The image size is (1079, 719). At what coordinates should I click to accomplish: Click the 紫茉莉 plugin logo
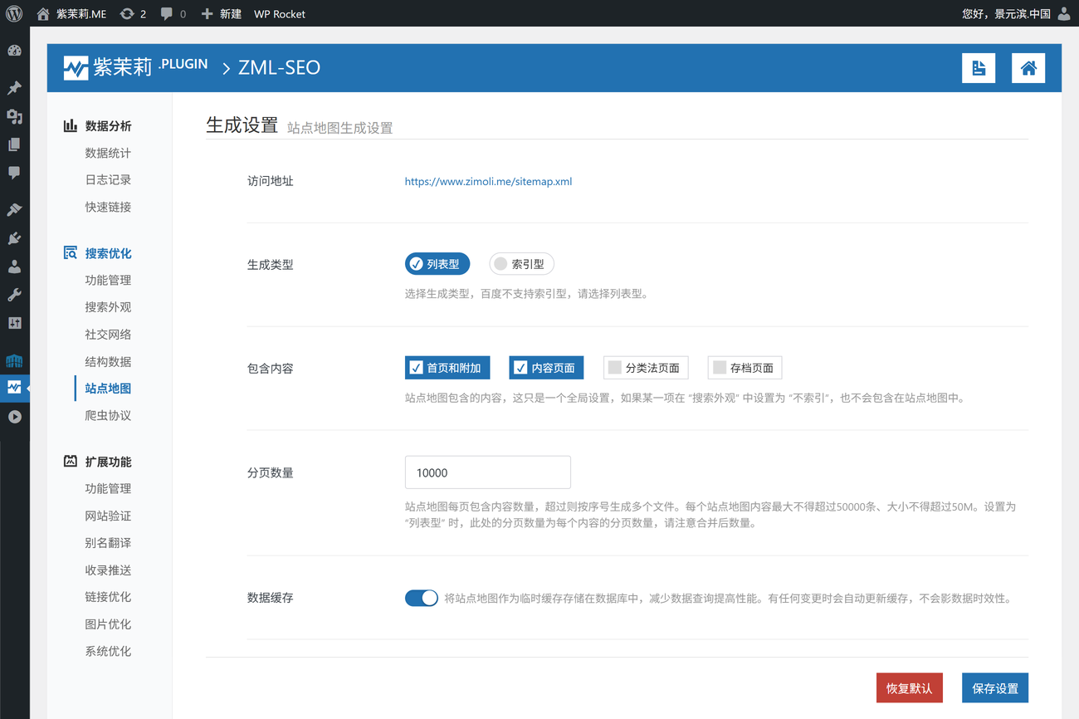135,67
